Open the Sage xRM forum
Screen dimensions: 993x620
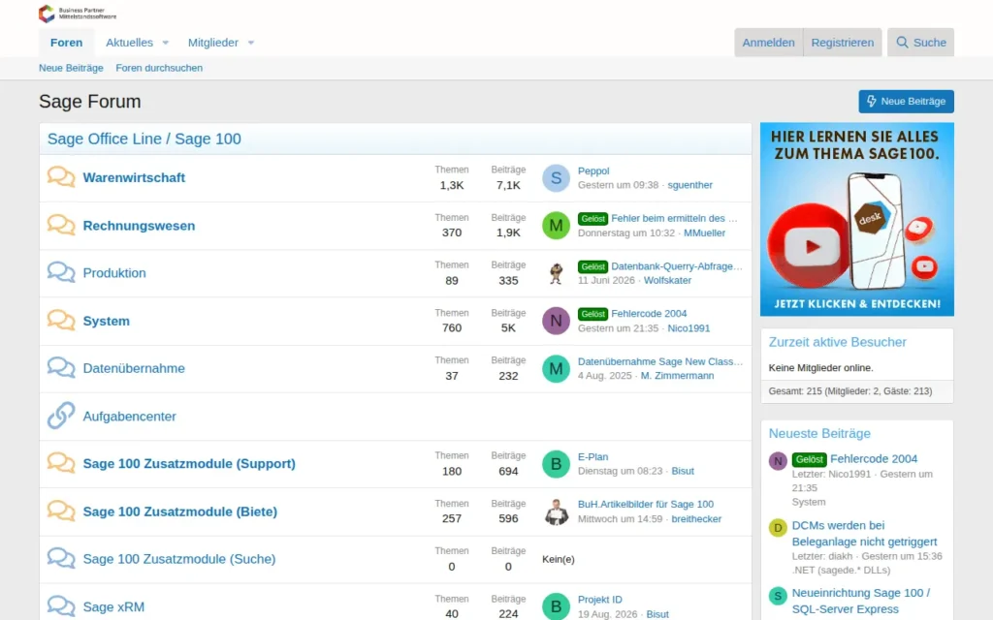pos(114,606)
